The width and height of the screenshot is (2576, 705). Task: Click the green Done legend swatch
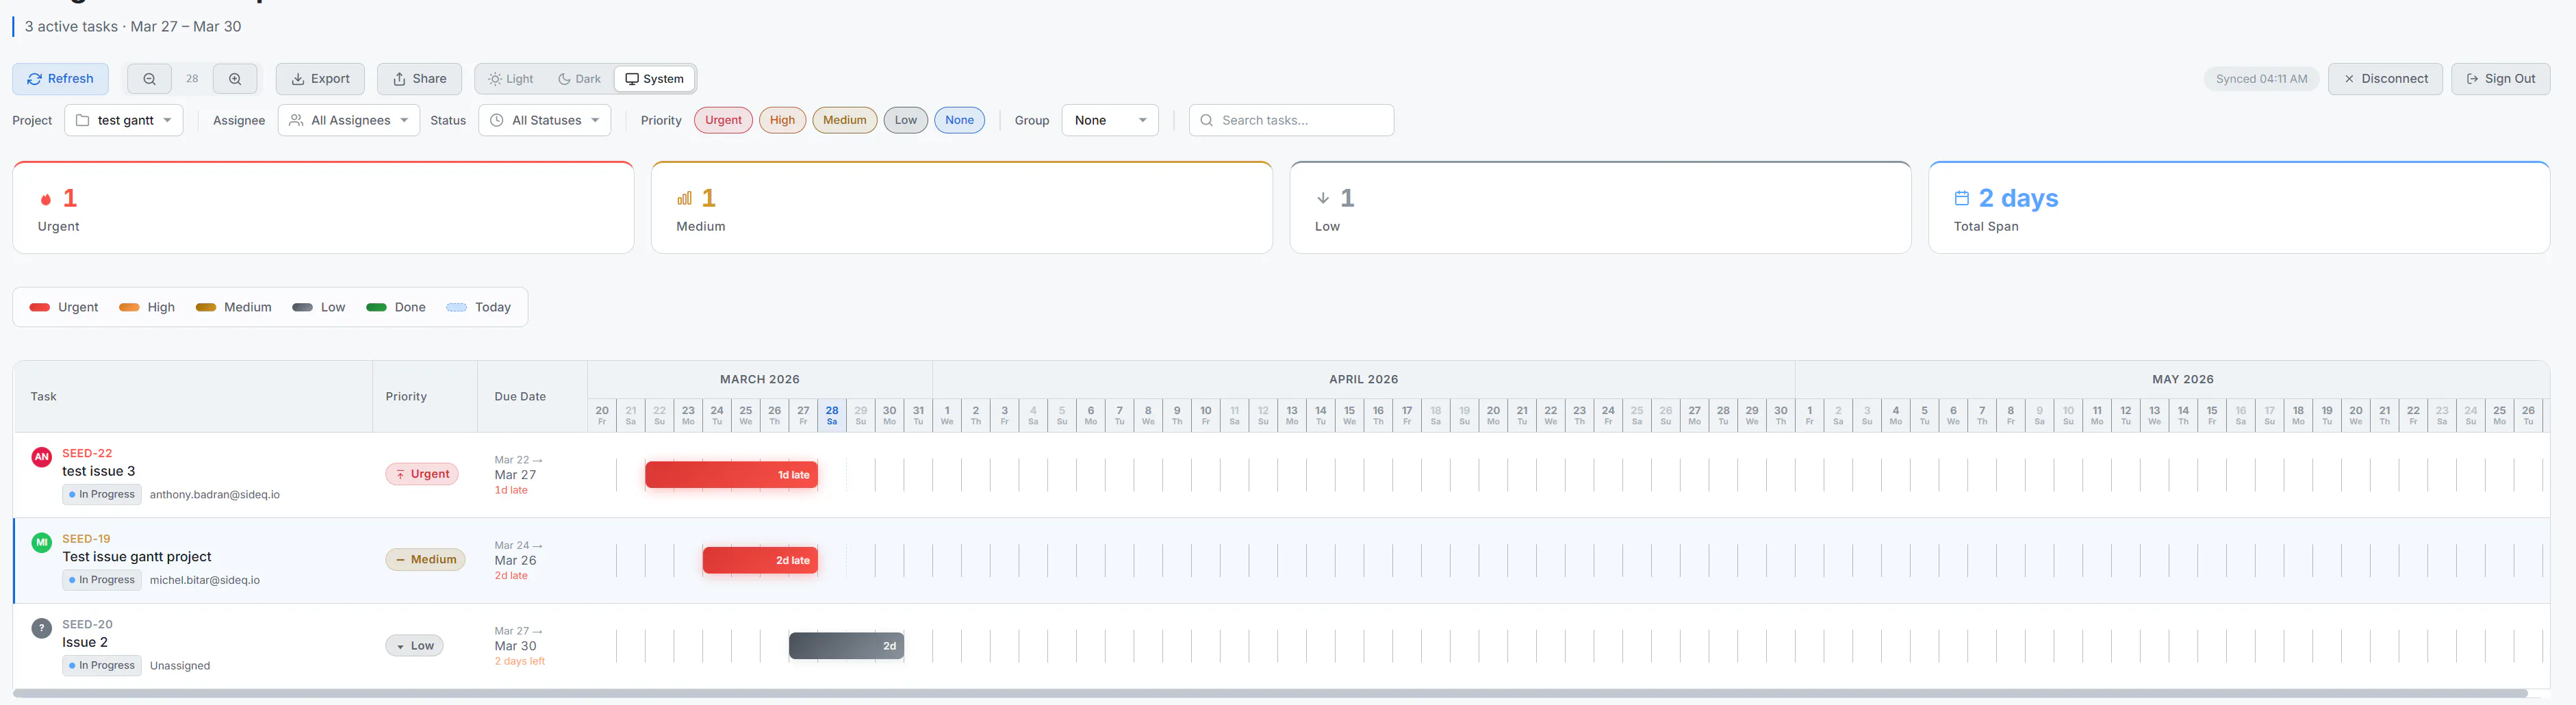click(x=376, y=307)
